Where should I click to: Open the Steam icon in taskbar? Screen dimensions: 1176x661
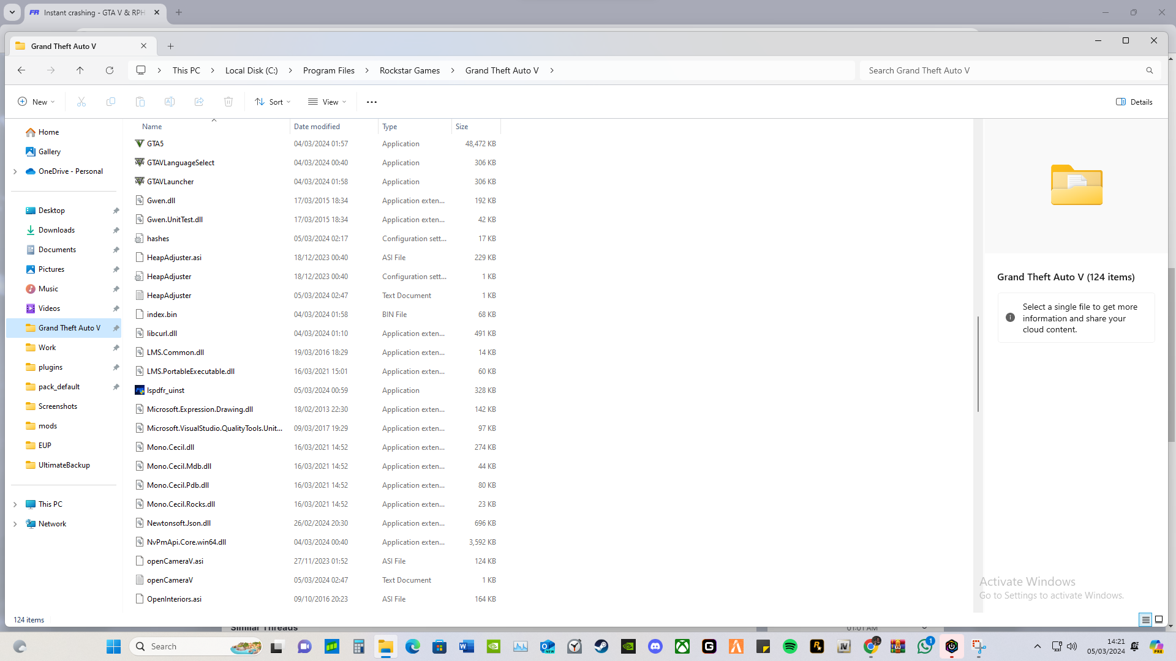click(x=601, y=646)
